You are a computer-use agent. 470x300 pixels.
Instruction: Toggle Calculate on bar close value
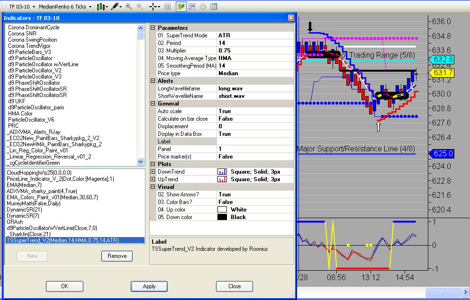(x=255, y=119)
